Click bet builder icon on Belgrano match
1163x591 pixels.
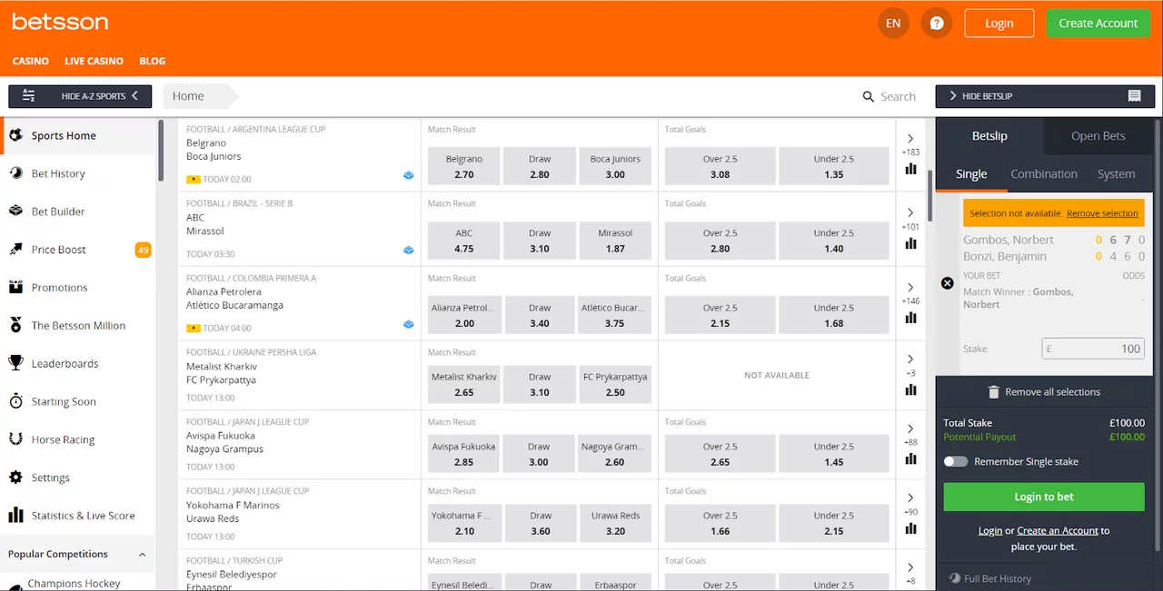pos(409,175)
